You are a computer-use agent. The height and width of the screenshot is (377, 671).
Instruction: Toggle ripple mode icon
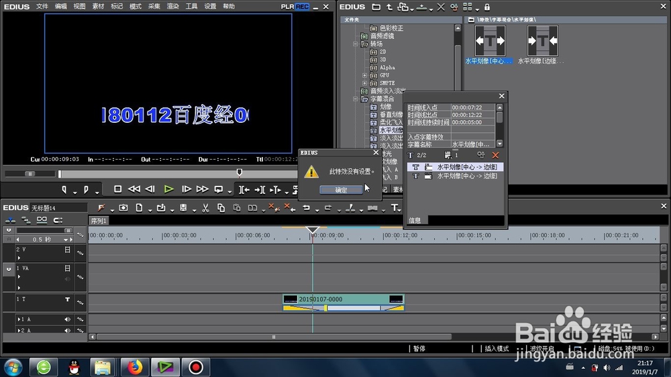click(26, 221)
